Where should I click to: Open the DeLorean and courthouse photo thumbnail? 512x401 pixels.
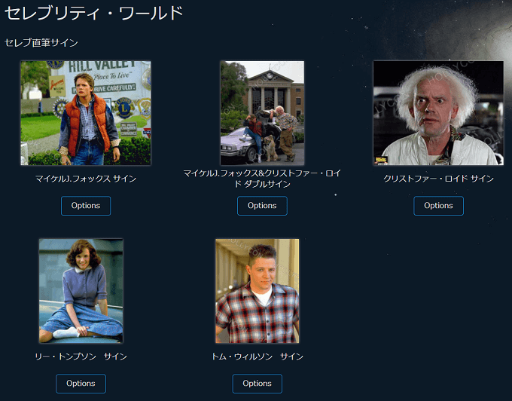(x=262, y=113)
